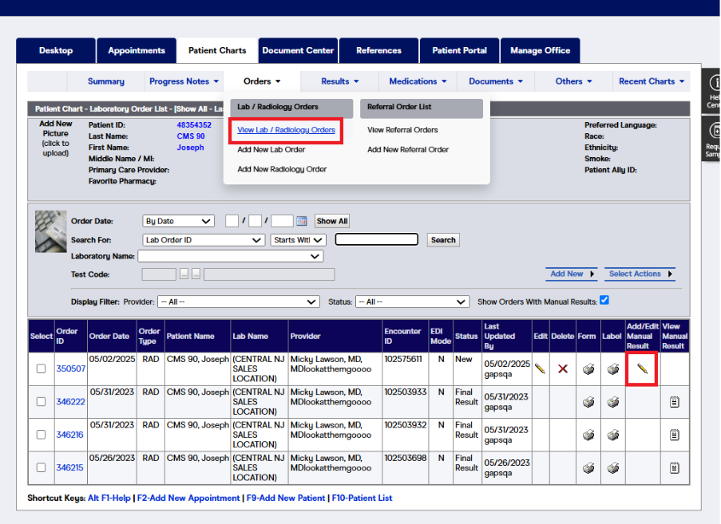This screenshot has width=721, height=524.
Task: Edit order 350507 using the pencil icon
Action: pos(539,368)
